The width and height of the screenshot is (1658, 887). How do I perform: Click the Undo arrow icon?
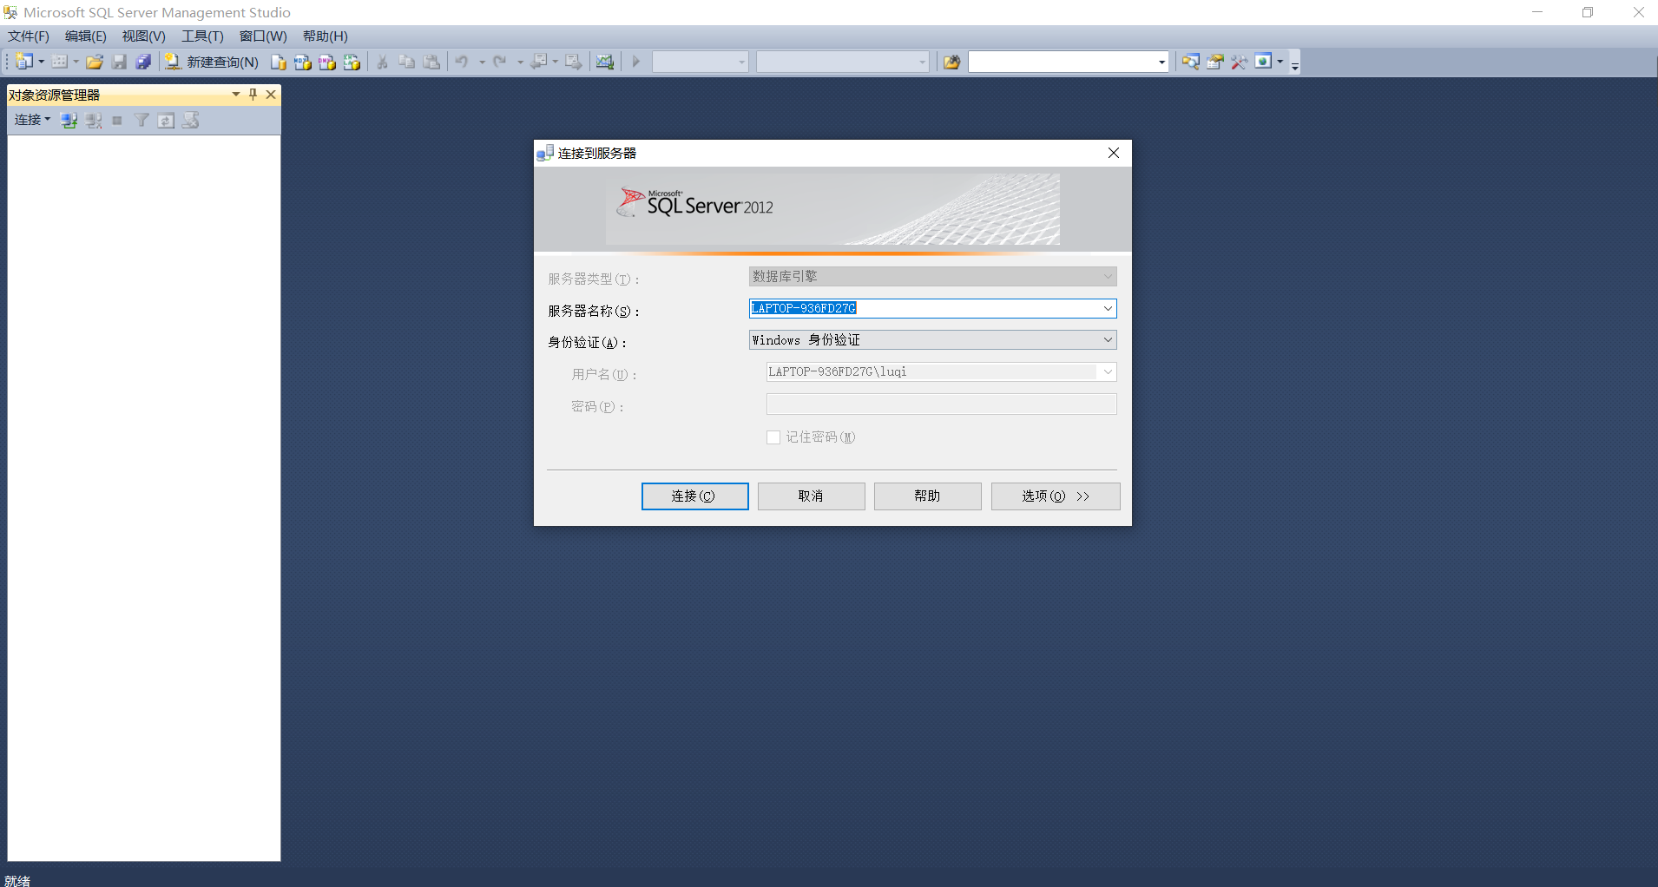(x=462, y=62)
